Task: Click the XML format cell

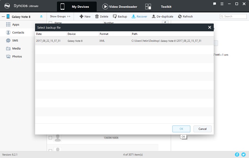Action: coord(102,41)
